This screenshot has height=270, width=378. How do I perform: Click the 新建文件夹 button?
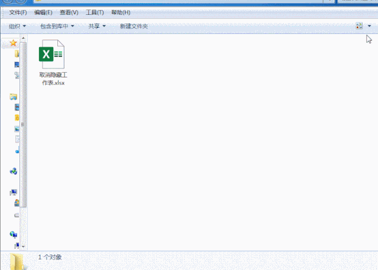[x=134, y=26]
